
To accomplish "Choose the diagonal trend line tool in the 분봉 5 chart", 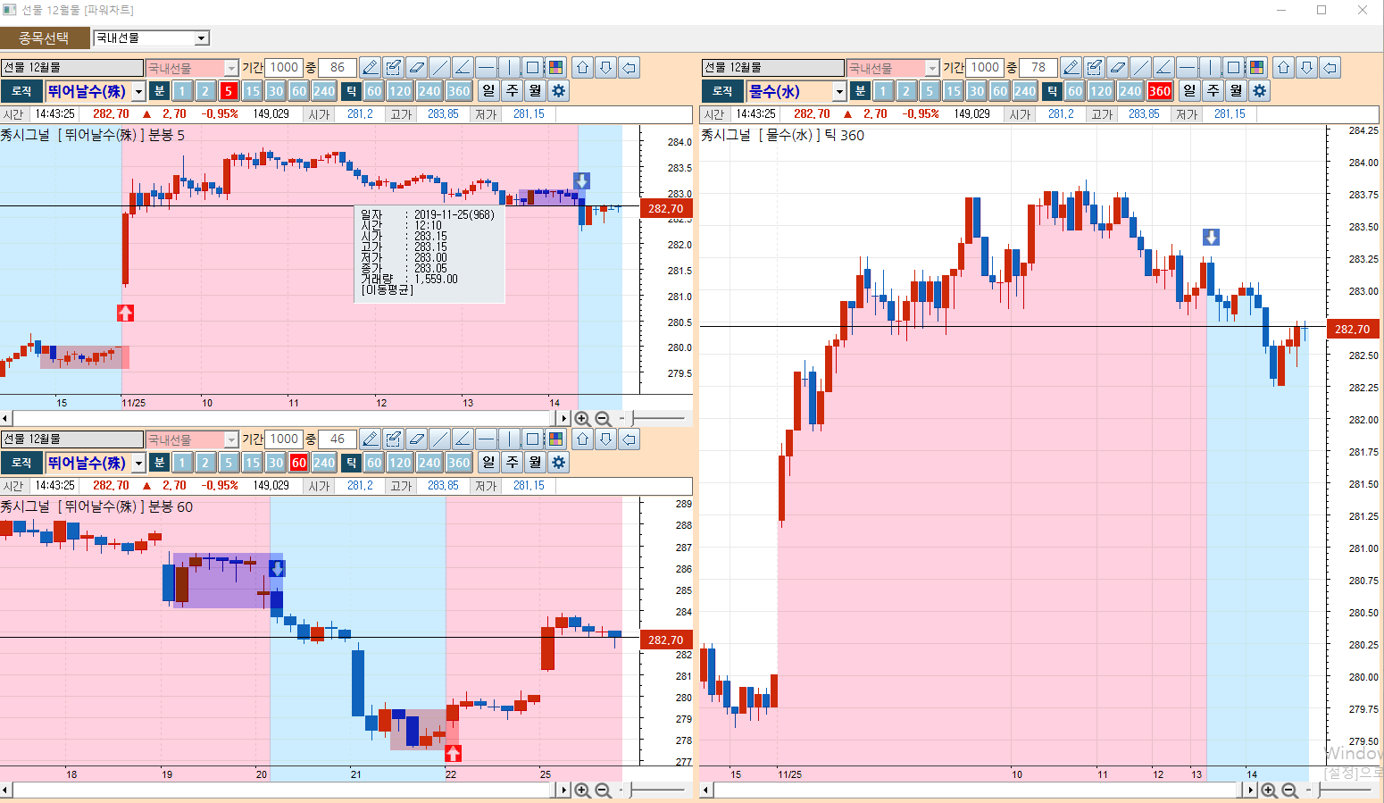I will [439, 68].
